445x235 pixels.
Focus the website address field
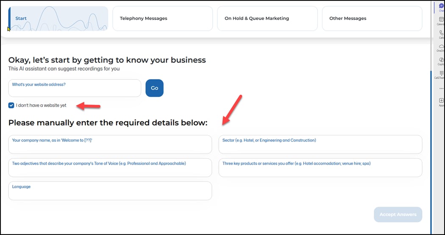pos(75,88)
